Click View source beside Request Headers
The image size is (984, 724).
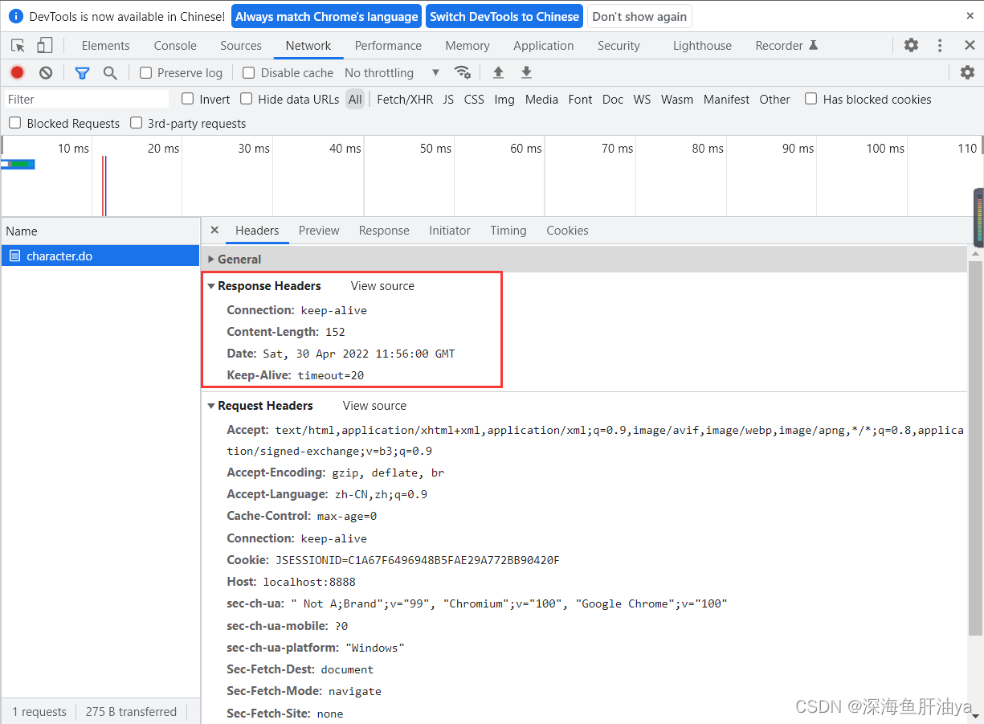pyautogui.click(x=374, y=406)
